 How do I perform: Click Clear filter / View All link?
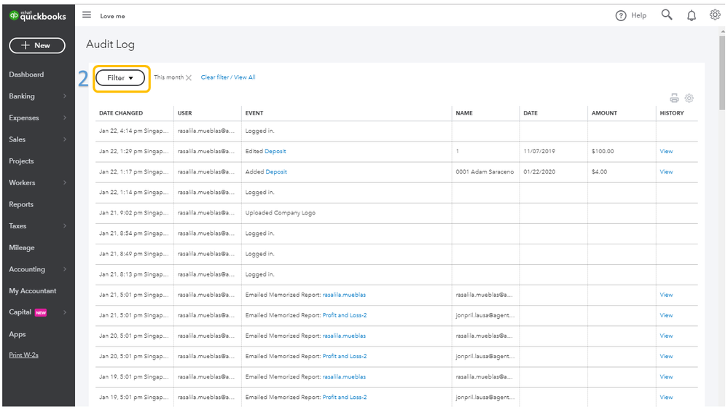[228, 77]
